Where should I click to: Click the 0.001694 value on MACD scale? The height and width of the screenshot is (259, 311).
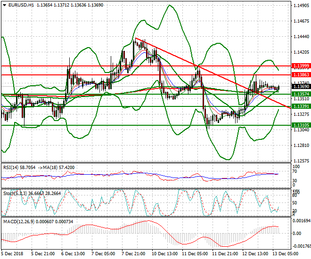(x=302, y=220)
